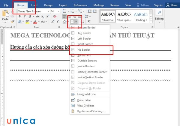Screen dimensions: 180x126
Task: Click the Sort A-Z icon
Action: pyautogui.click(x=82, y=22)
